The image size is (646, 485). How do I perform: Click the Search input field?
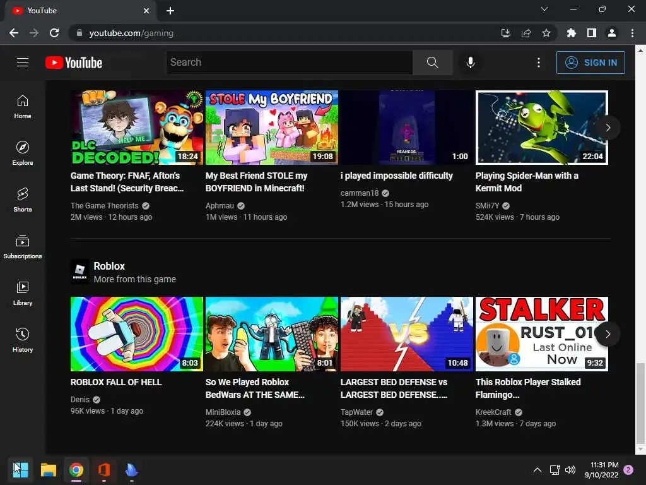[x=289, y=63]
